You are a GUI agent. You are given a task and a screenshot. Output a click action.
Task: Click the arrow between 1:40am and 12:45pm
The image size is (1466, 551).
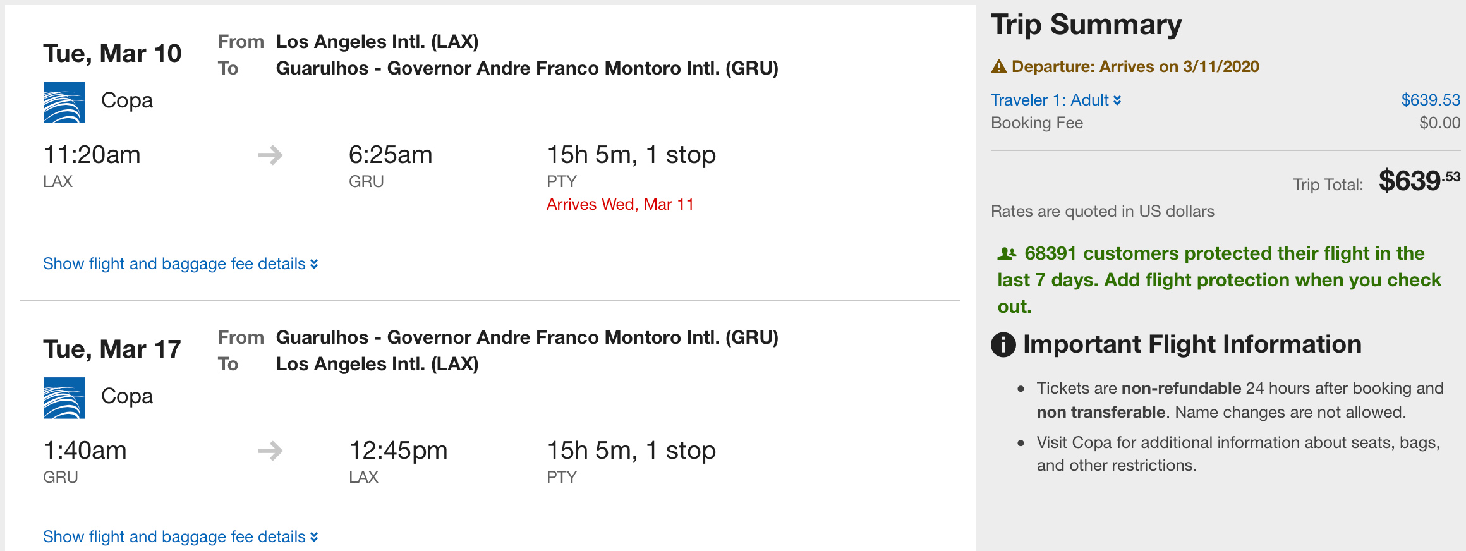[x=270, y=451]
